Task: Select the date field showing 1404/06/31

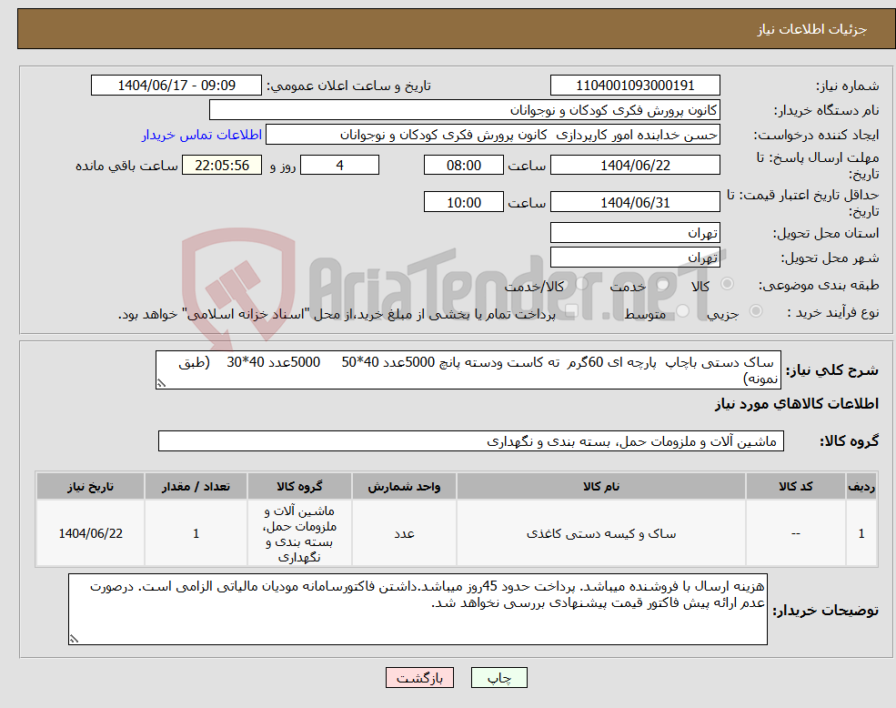Action: click(635, 201)
